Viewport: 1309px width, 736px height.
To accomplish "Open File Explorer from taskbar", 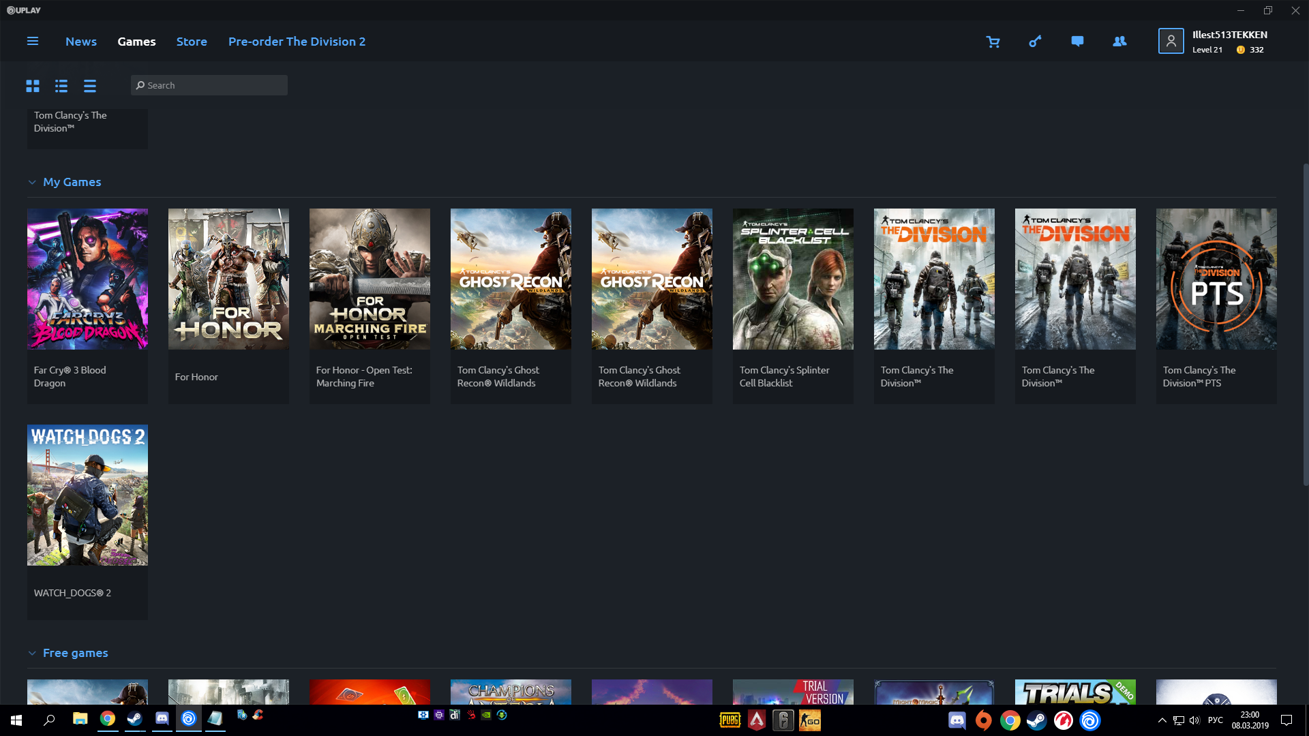I will click(x=80, y=719).
